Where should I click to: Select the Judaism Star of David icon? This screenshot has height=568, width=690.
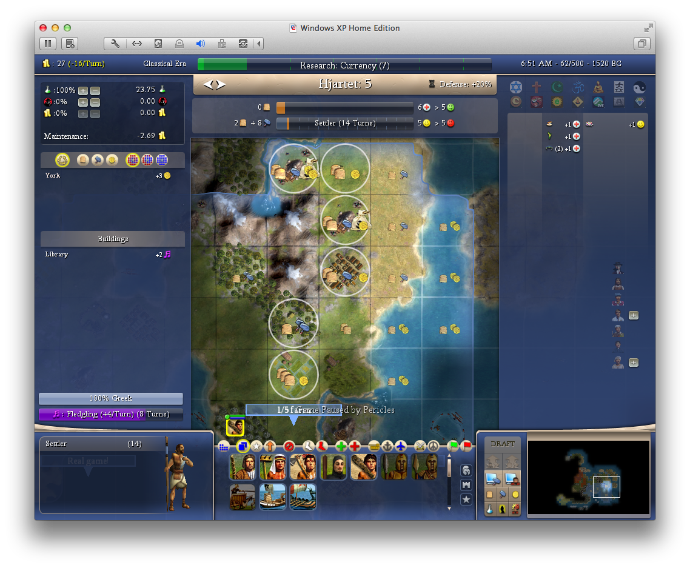point(516,87)
